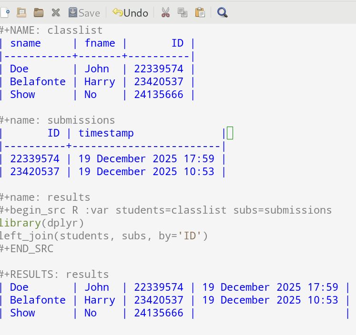The height and width of the screenshot is (335, 356).
Task: Click 'Harry' in the classlist table
Action: tap(100, 82)
